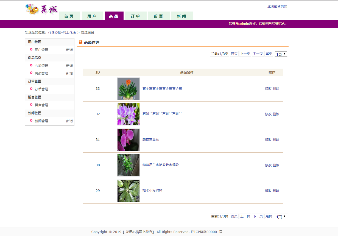
Task: Switch to the 订单 tab
Action: coord(136,16)
